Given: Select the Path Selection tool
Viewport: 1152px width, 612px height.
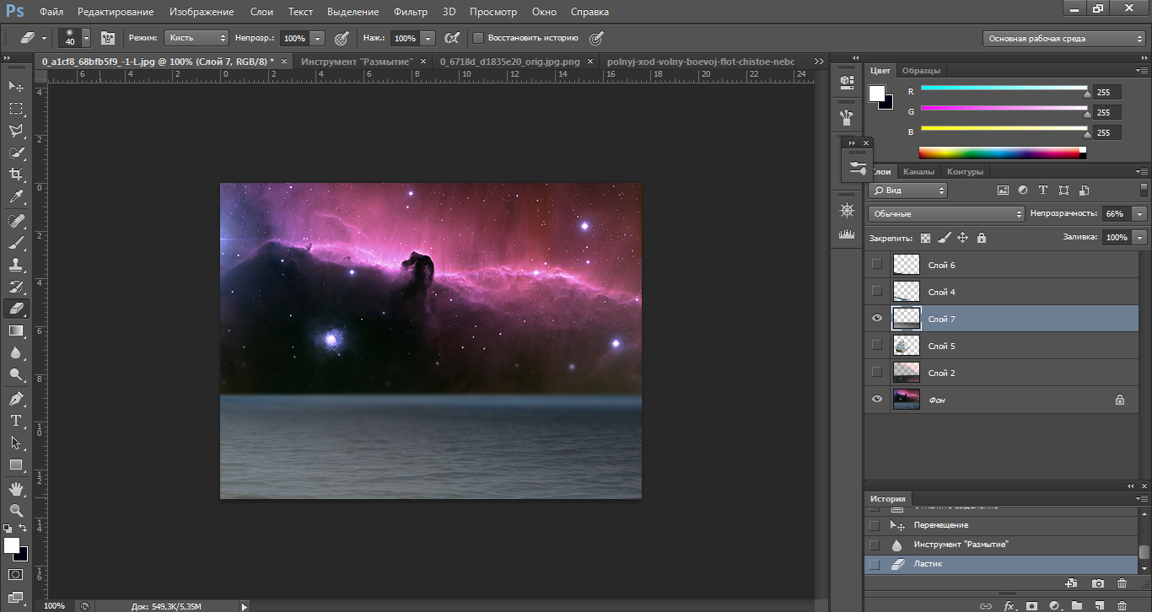Looking at the screenshot, I should 15,443.
